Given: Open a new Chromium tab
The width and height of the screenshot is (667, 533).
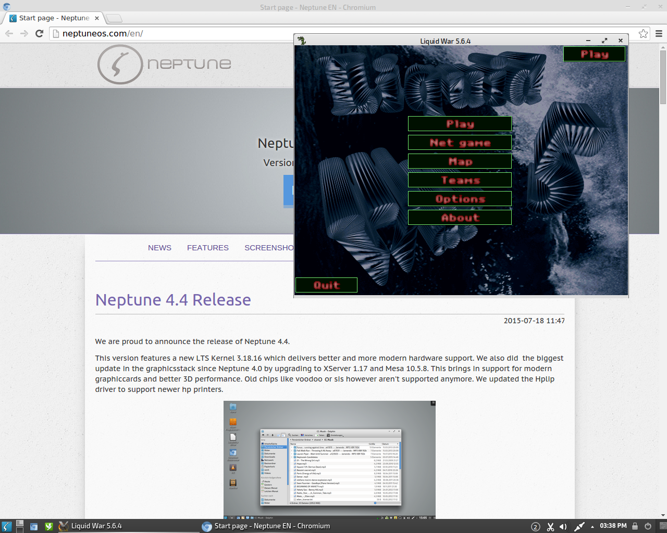Looking at the screenshot, I should click(x=114, y=18).
